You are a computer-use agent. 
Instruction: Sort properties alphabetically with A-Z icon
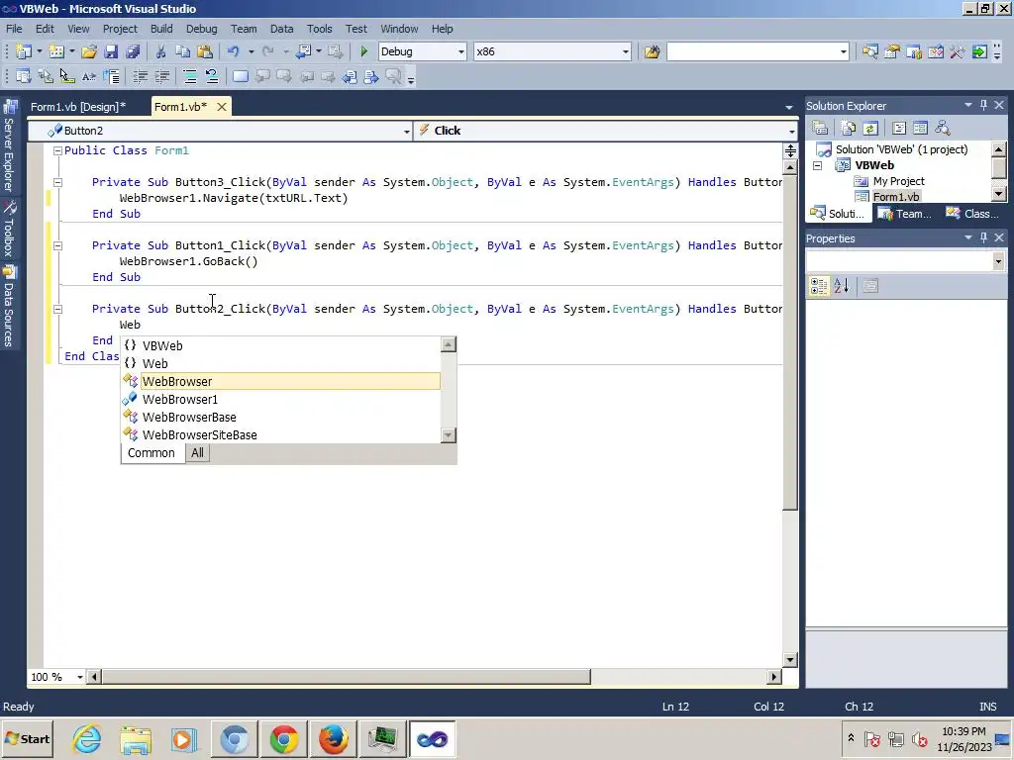click(x=842, y=286)
